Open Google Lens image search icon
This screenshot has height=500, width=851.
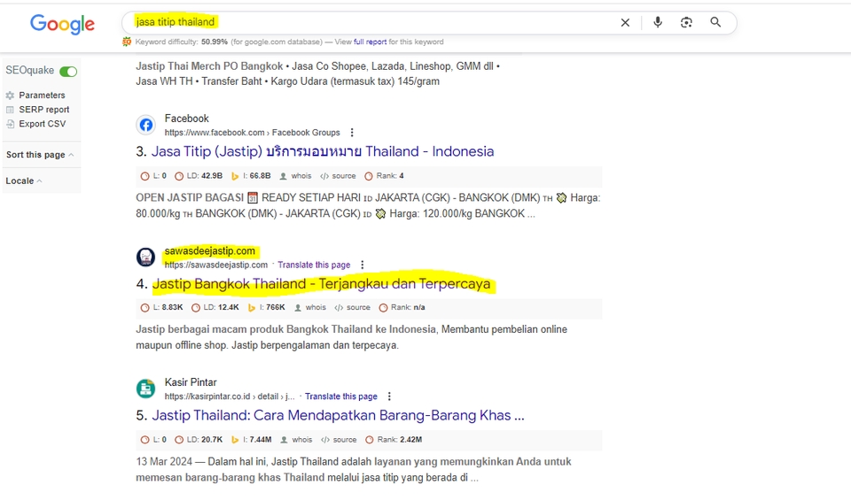tap(686, 22)
